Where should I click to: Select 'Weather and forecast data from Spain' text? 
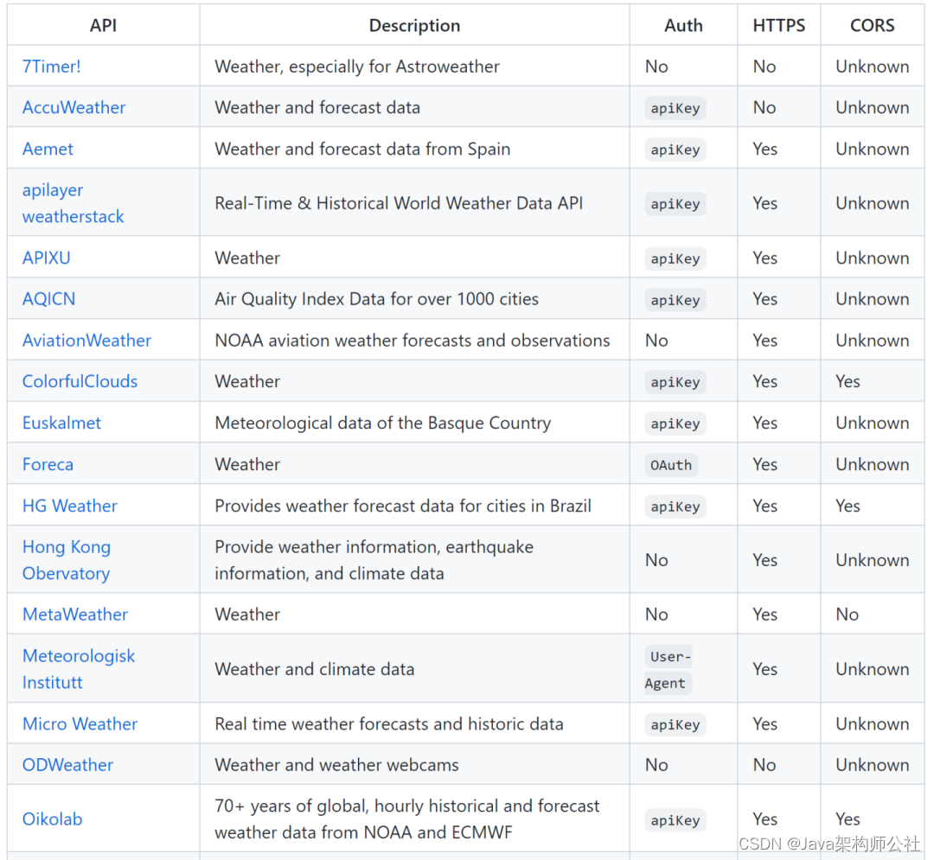click(362, 149)
